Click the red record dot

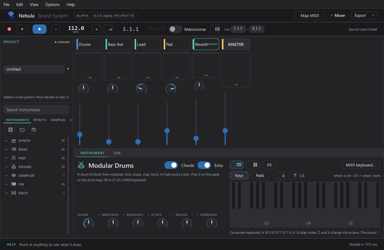9,29
